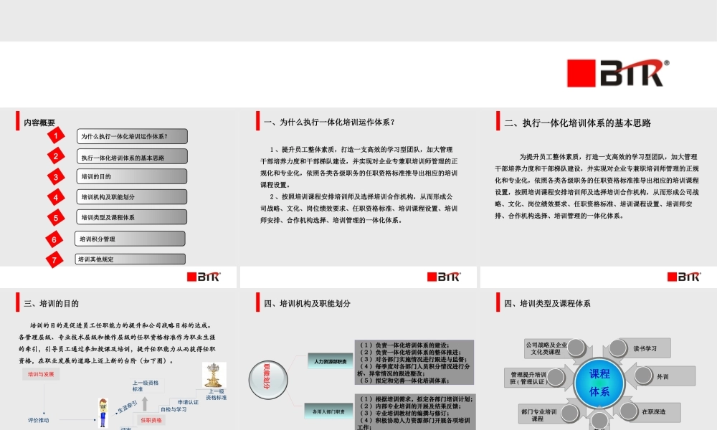The image size is (717, 430).
Task: Click the 一、为什么执行一体化培训运作体系? heading
Action: coord(330,122)
